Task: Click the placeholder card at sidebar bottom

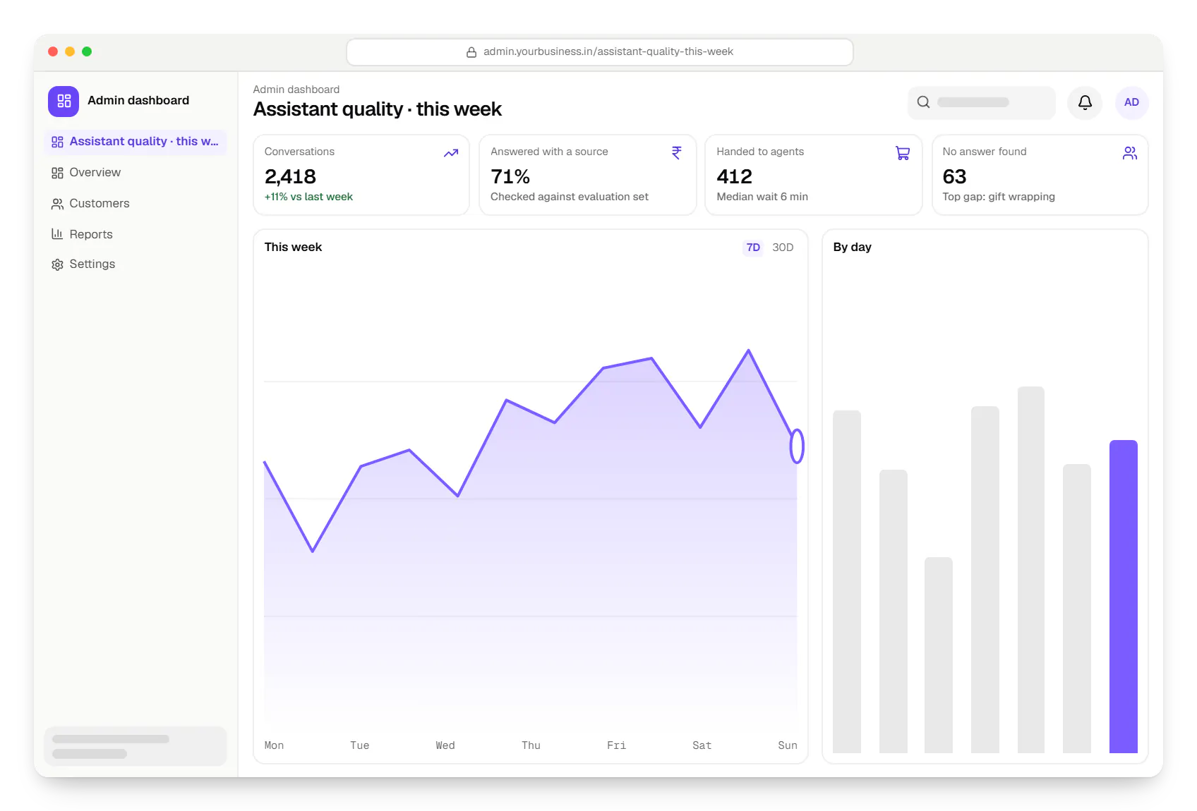Action: 136,746
